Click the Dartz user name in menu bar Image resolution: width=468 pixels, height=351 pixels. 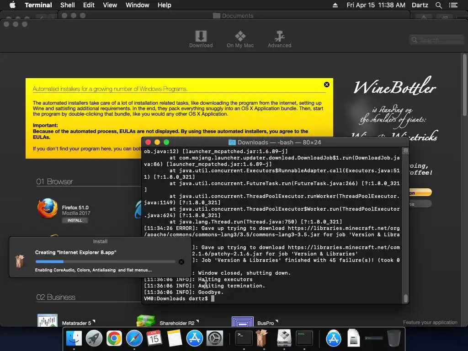(x=420, y=5)
